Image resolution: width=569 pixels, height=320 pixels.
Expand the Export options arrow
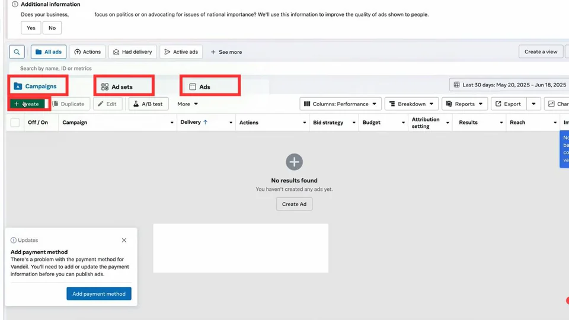pyautogui.click(x=533, y=104)
